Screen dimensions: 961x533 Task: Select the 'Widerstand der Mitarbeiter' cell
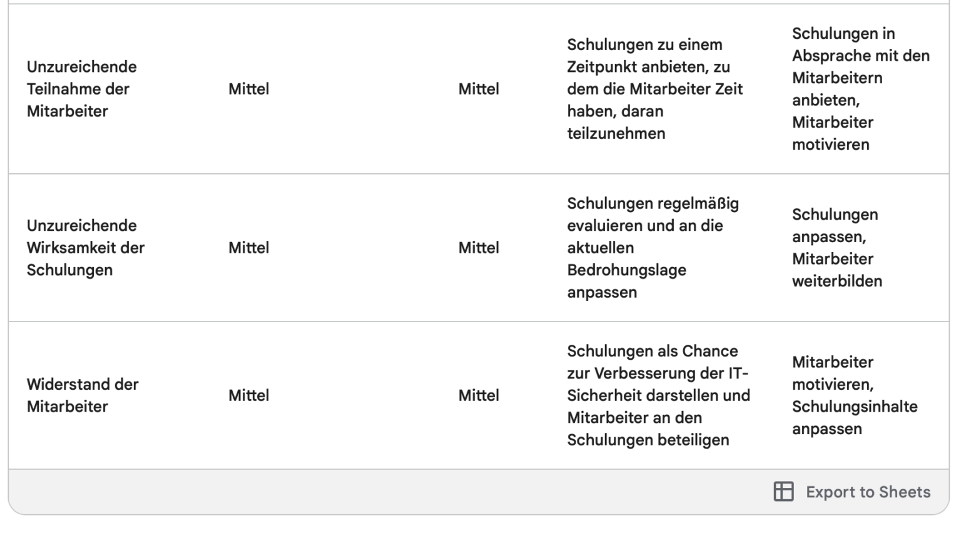83,395
